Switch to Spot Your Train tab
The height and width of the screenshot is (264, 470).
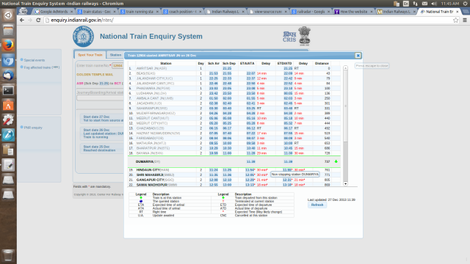coord(90,55)
